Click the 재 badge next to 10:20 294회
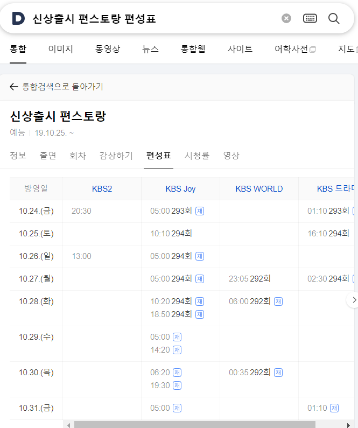 pos(200,301)
